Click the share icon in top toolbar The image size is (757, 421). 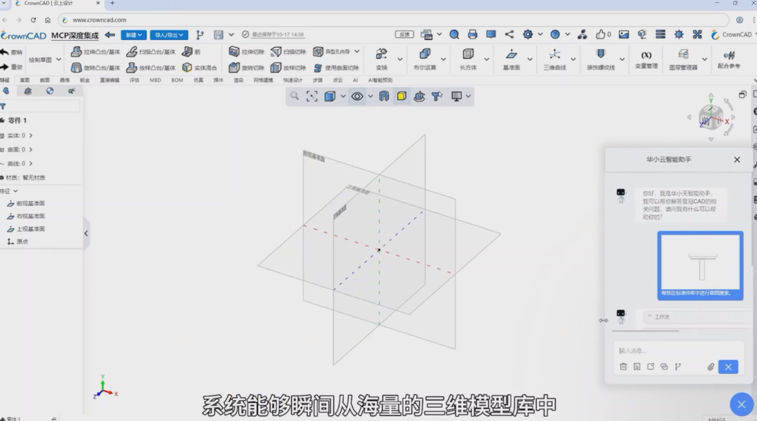(510, 34)
